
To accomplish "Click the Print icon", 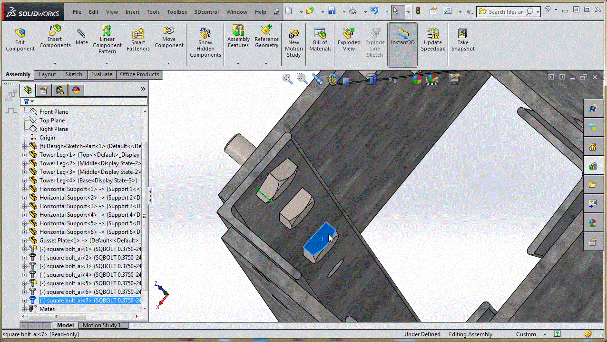I will [x=352, y=11].
